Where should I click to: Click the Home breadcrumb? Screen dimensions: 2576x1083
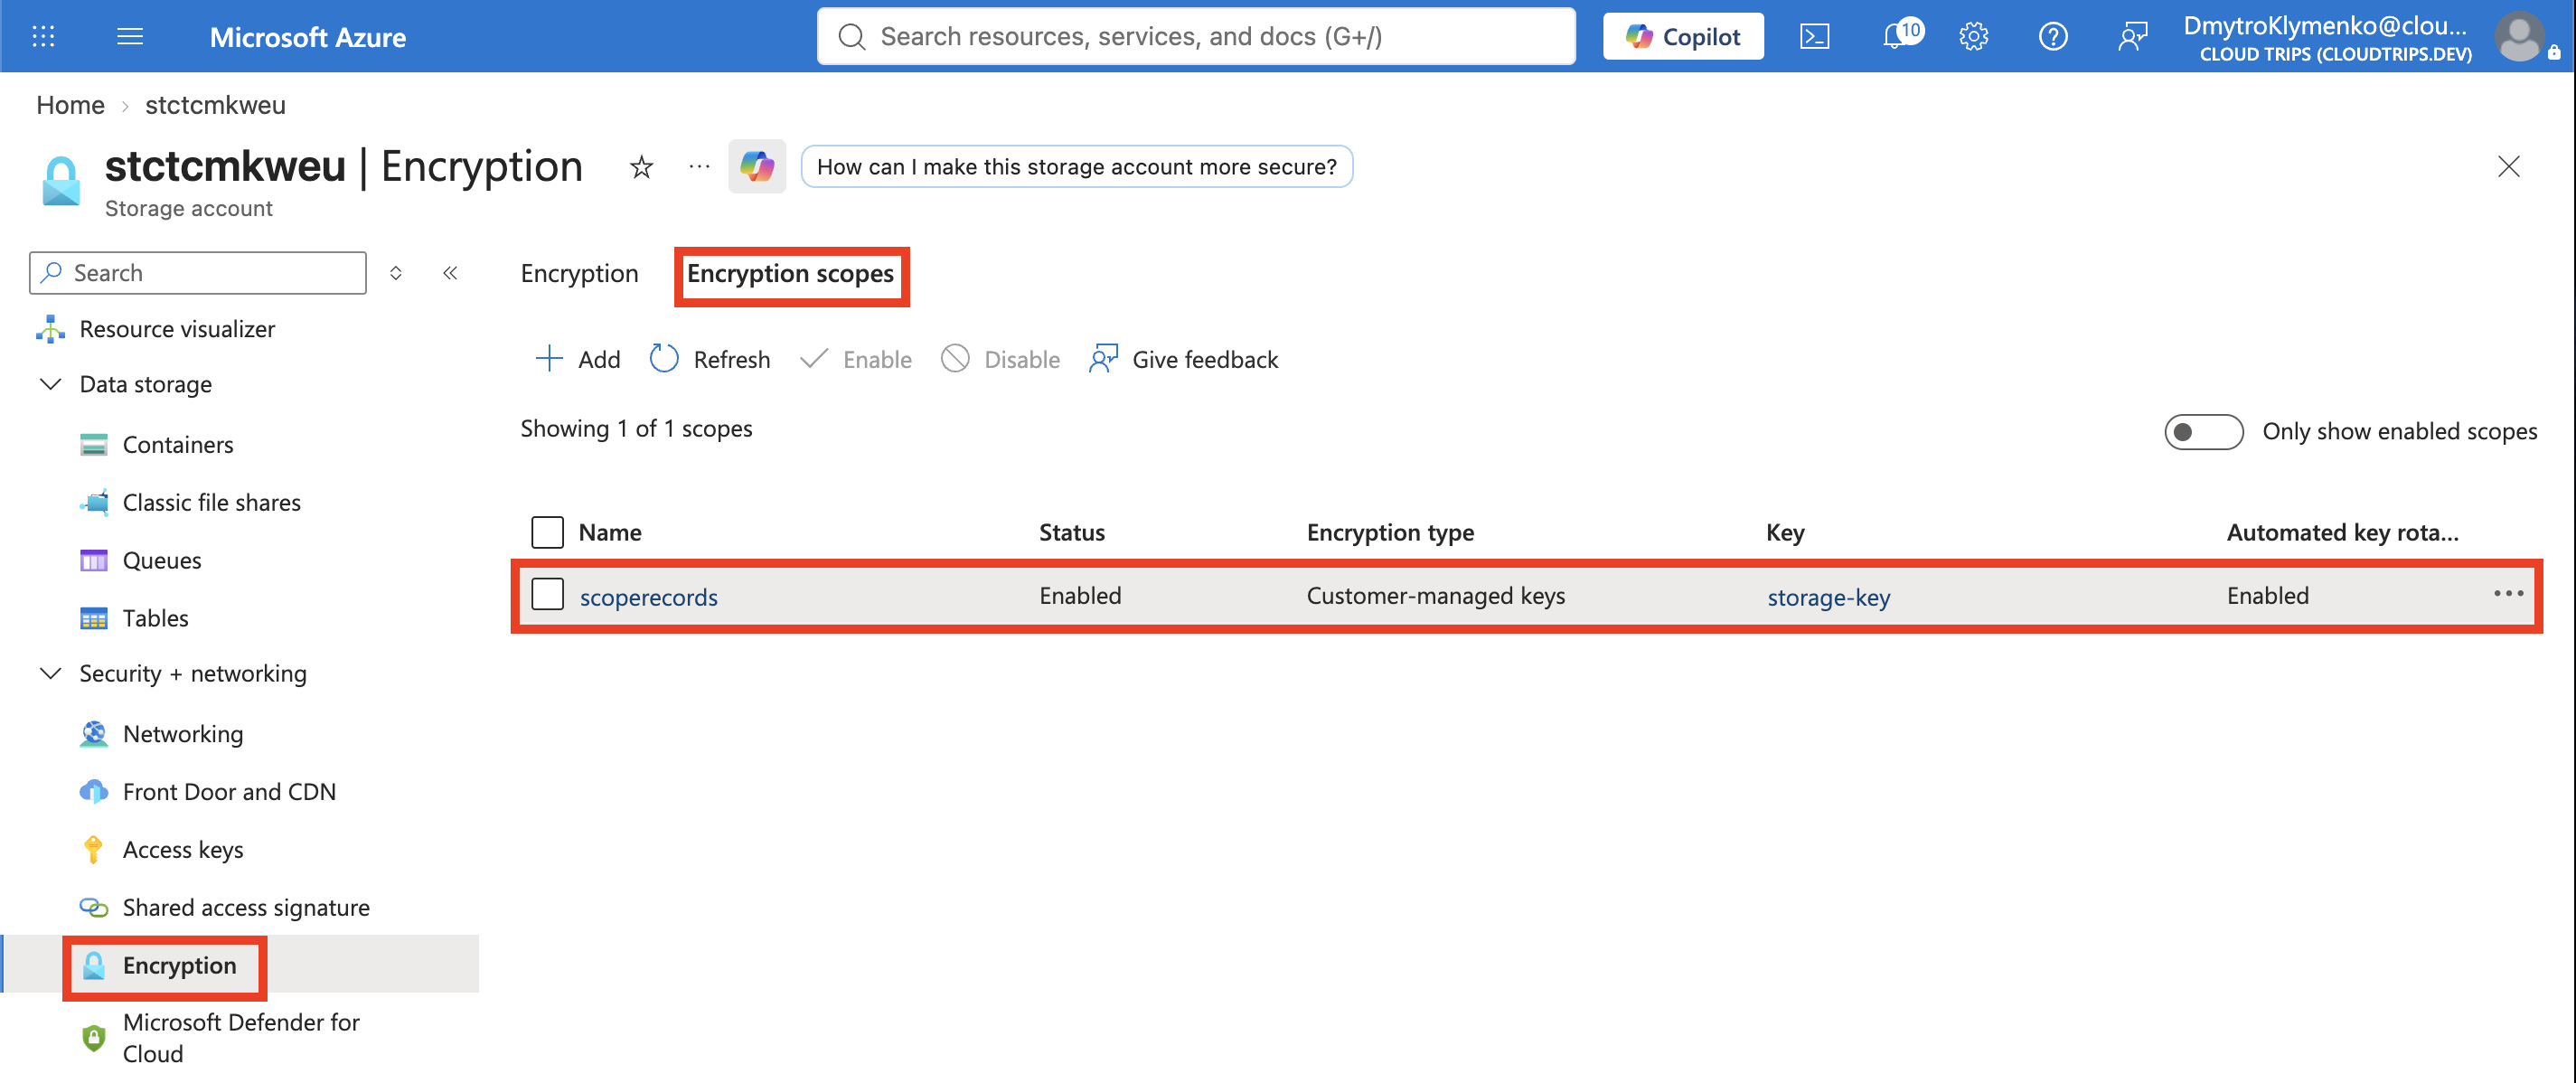(70, 104)
